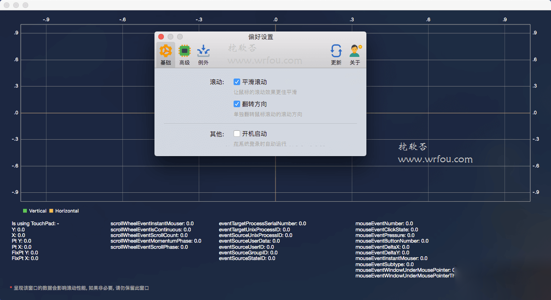Click the 偏好设置 title bar text
Viewport: 551px width, 300px height.
coord(260,37)
